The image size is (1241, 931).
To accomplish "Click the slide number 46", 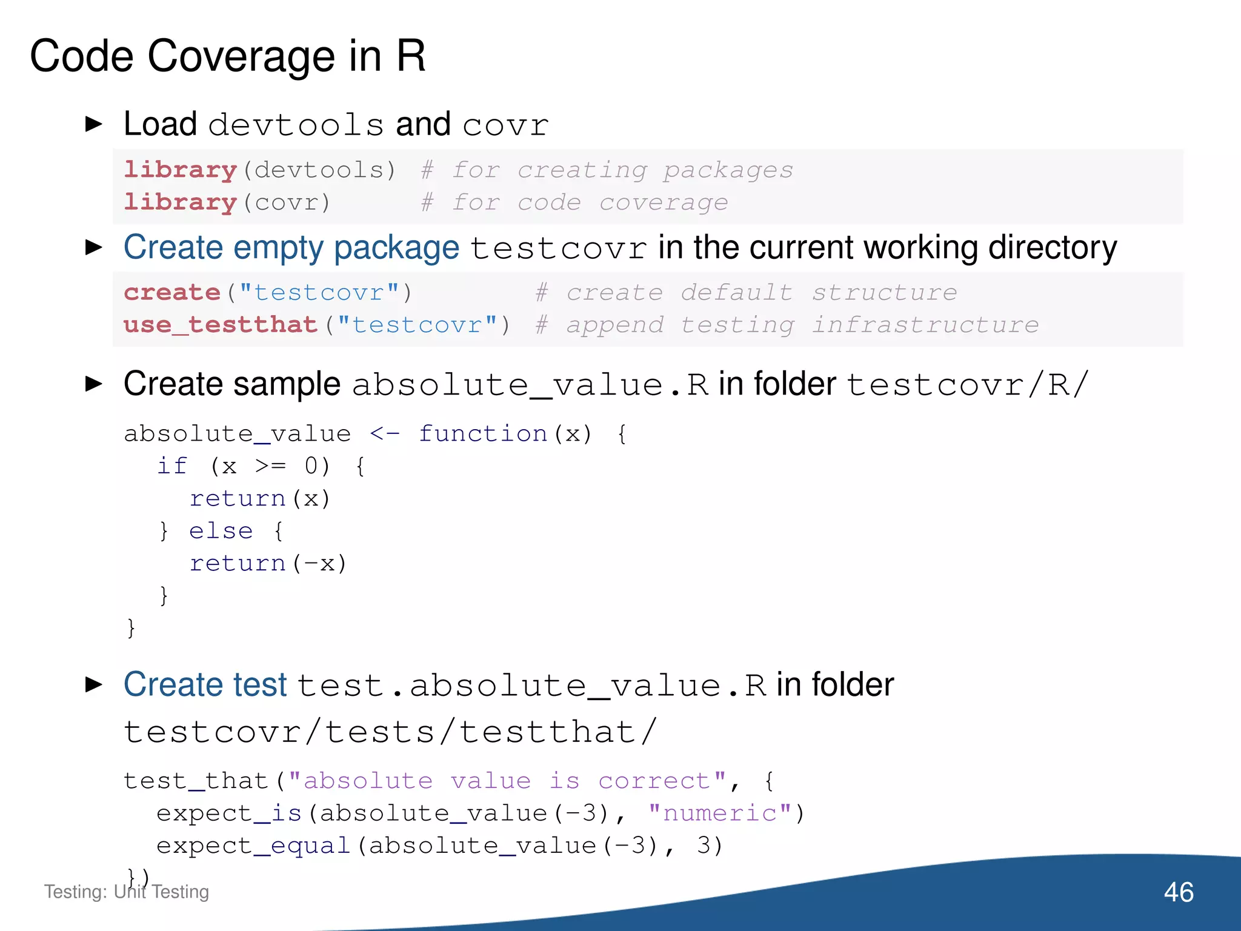I will [x=1178, y=892].
